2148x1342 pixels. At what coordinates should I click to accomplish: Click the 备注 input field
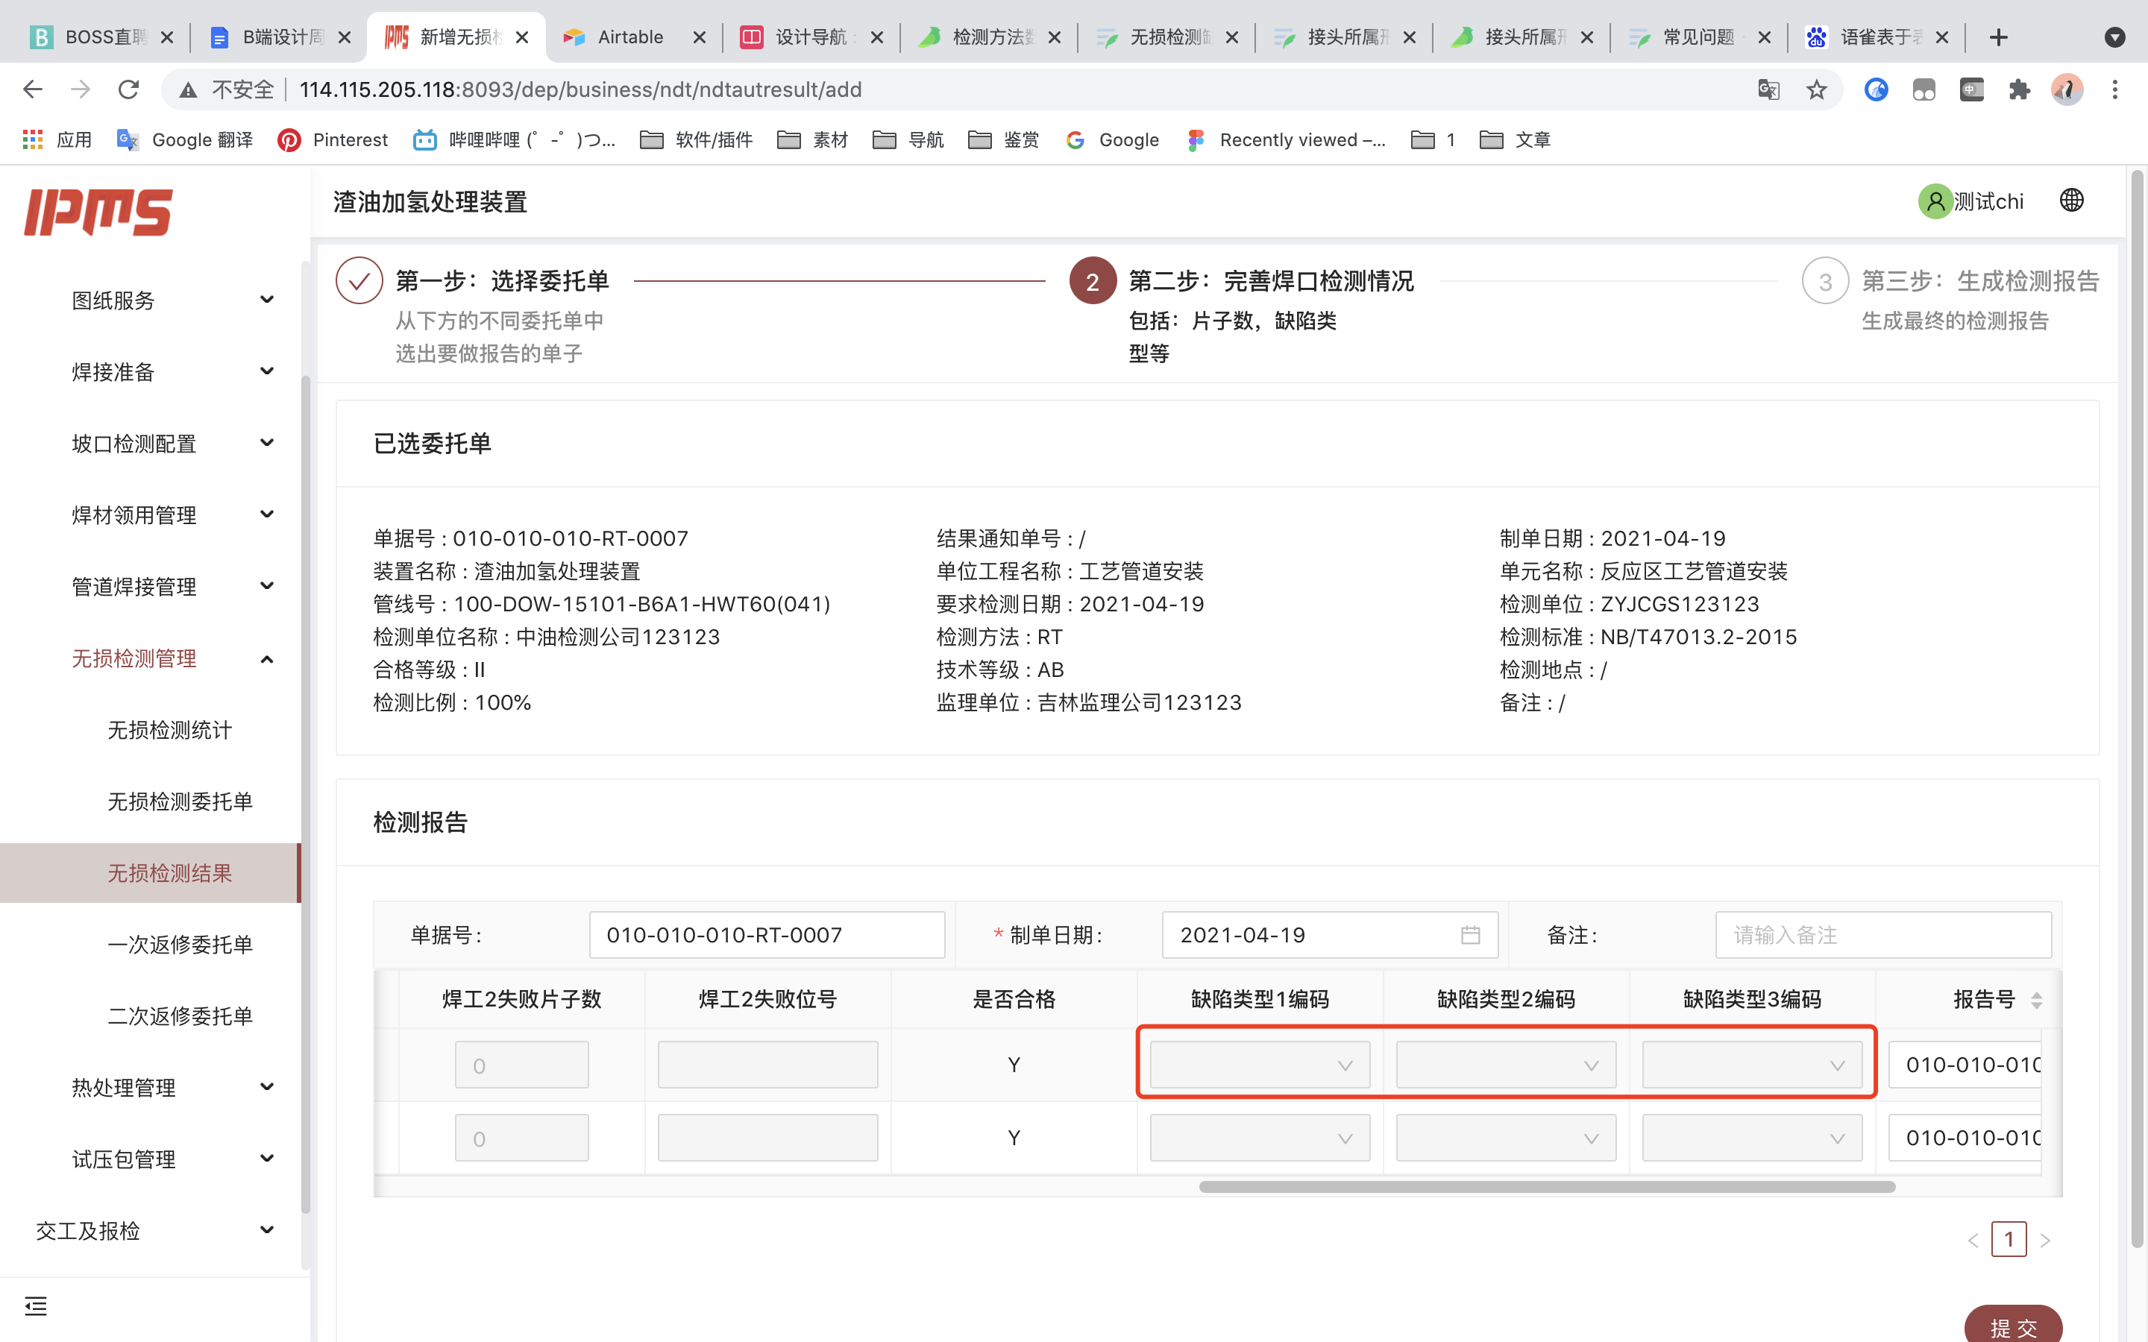pos(1882,935)
